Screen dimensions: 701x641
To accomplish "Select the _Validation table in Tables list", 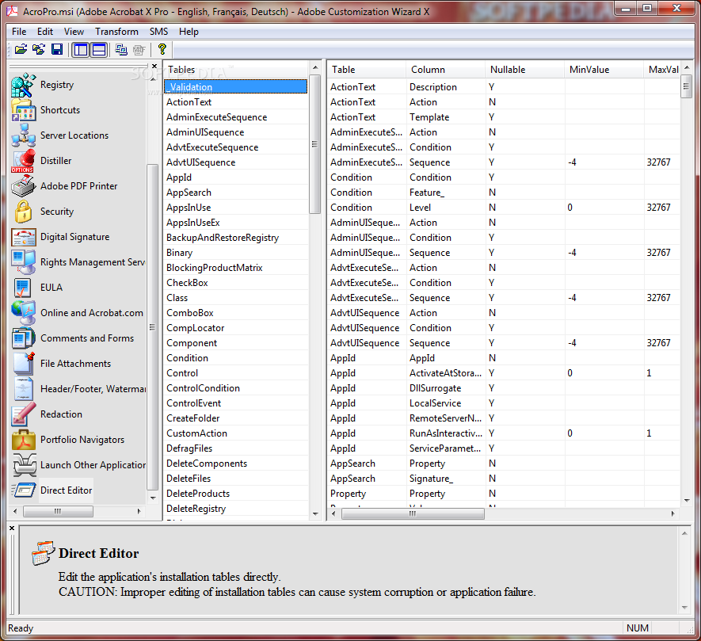I will 235,87.
